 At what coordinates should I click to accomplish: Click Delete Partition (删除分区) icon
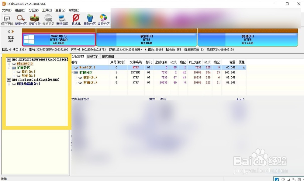click(x=90, y=20)
